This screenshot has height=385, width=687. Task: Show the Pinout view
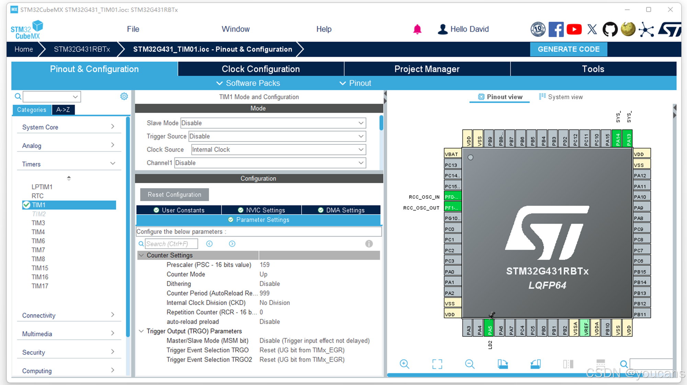pyautogui.click(x=500, y=97)
